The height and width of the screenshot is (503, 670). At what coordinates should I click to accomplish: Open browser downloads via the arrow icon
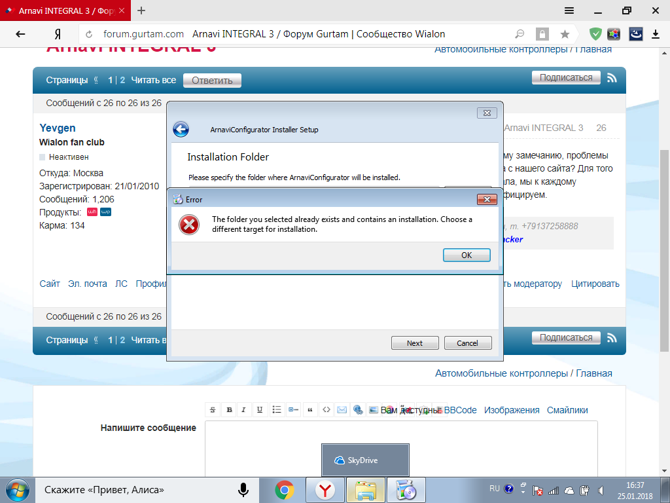[656, 34]
